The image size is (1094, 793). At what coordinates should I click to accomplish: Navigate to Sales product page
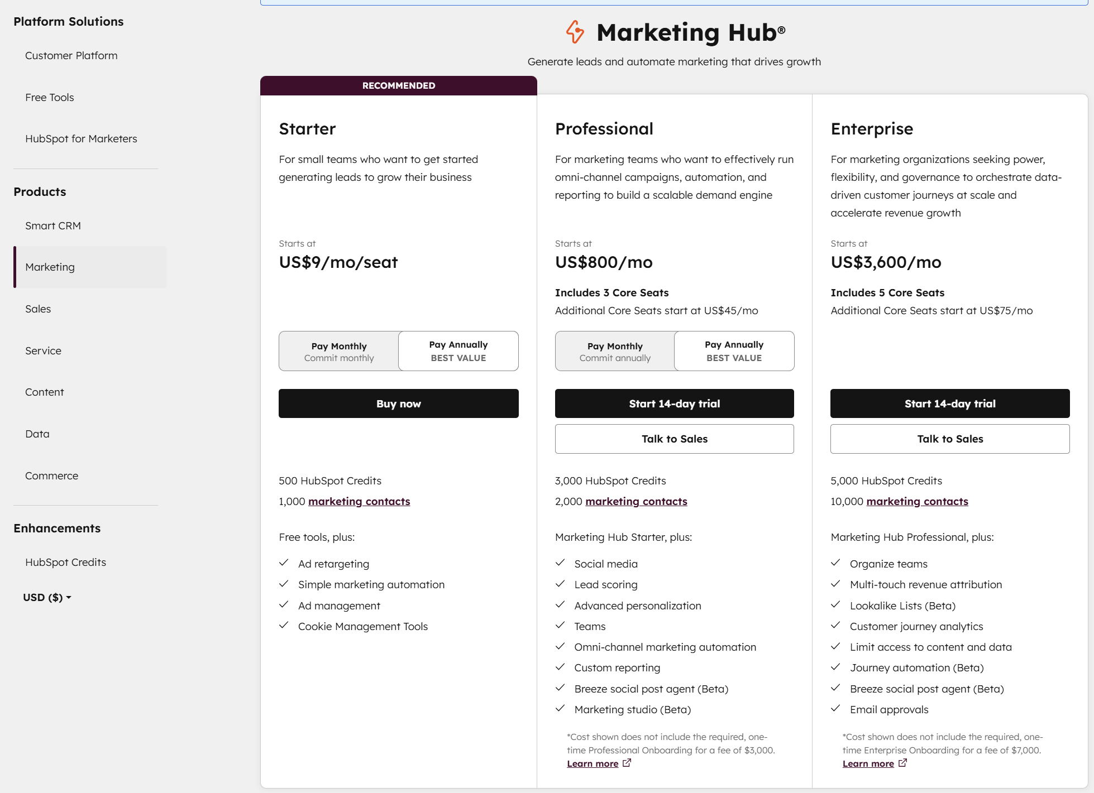[38, 309]
